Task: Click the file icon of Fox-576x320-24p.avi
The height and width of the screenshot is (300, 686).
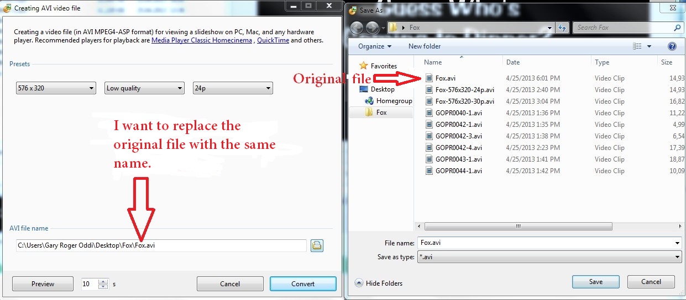Action: tap(430, 90)
